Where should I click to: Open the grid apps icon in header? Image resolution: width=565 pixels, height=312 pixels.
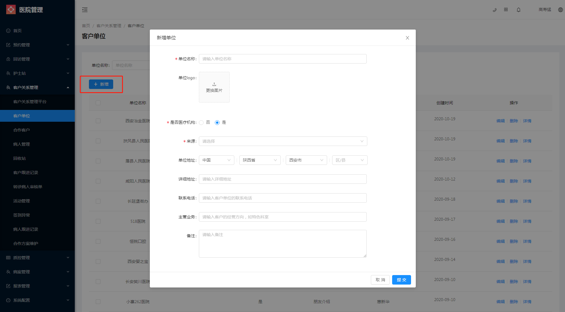tap(506, 10)
